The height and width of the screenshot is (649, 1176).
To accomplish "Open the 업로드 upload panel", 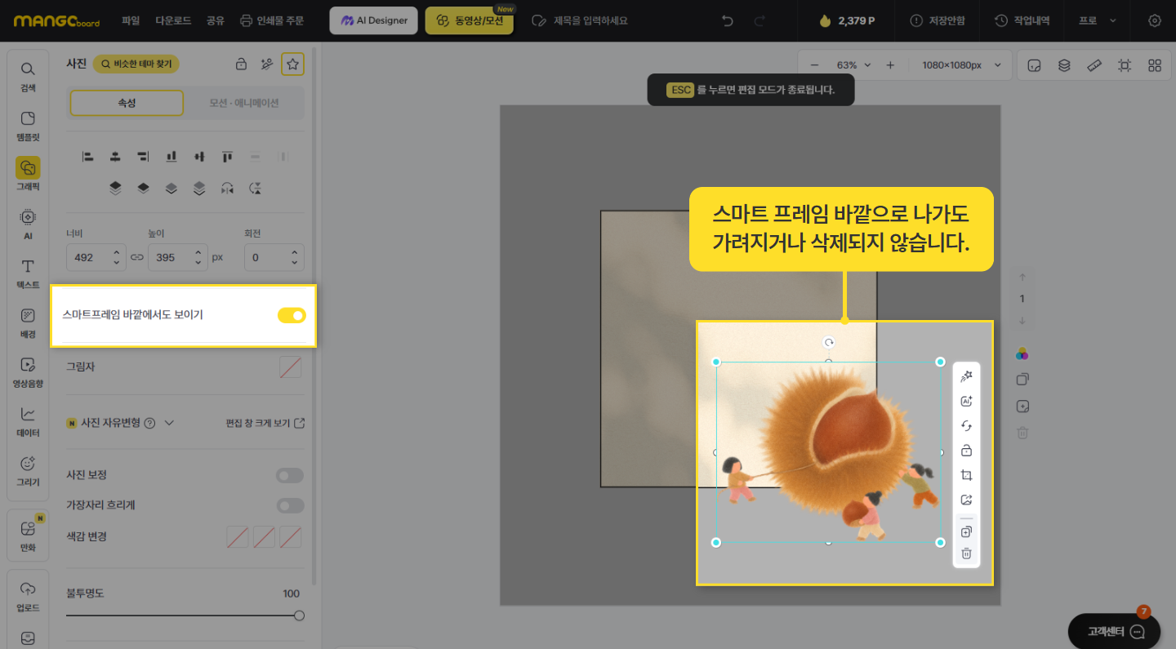I will 28,596.
